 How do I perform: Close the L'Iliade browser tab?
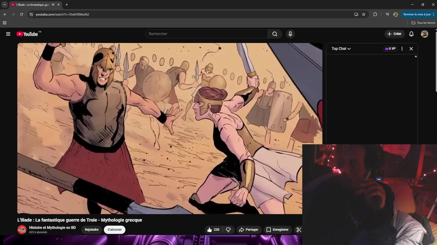[x=58, y=5]
